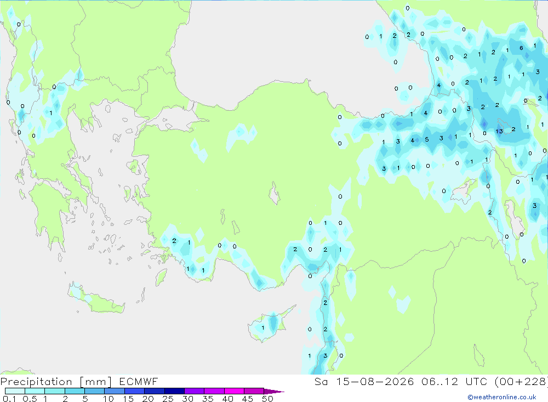Click the above-50 mm arrow on the legend

point(273,392)
